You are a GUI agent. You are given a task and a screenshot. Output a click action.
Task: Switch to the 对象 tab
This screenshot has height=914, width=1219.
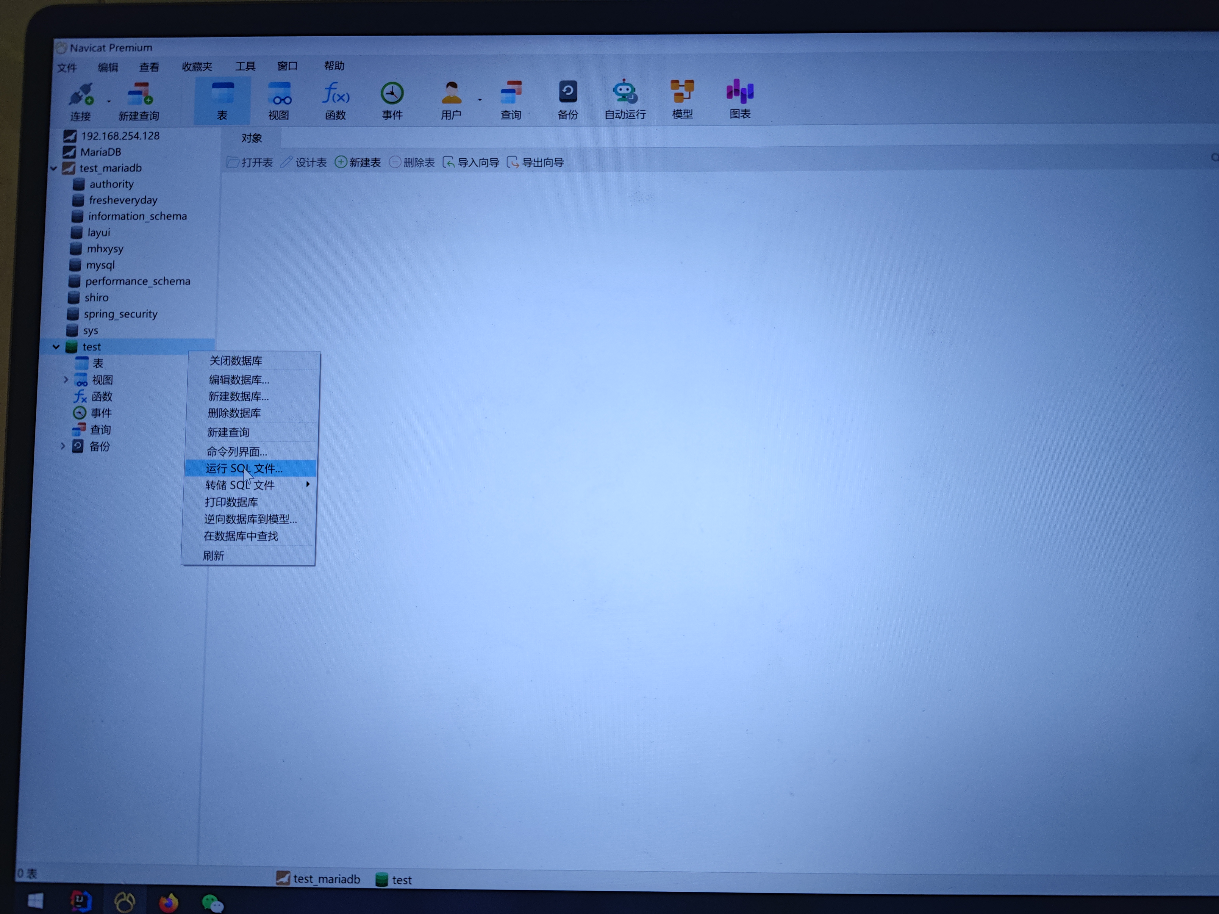point(252,138)
